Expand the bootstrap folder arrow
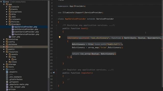 pyautogui.click(x=4, y=39)
